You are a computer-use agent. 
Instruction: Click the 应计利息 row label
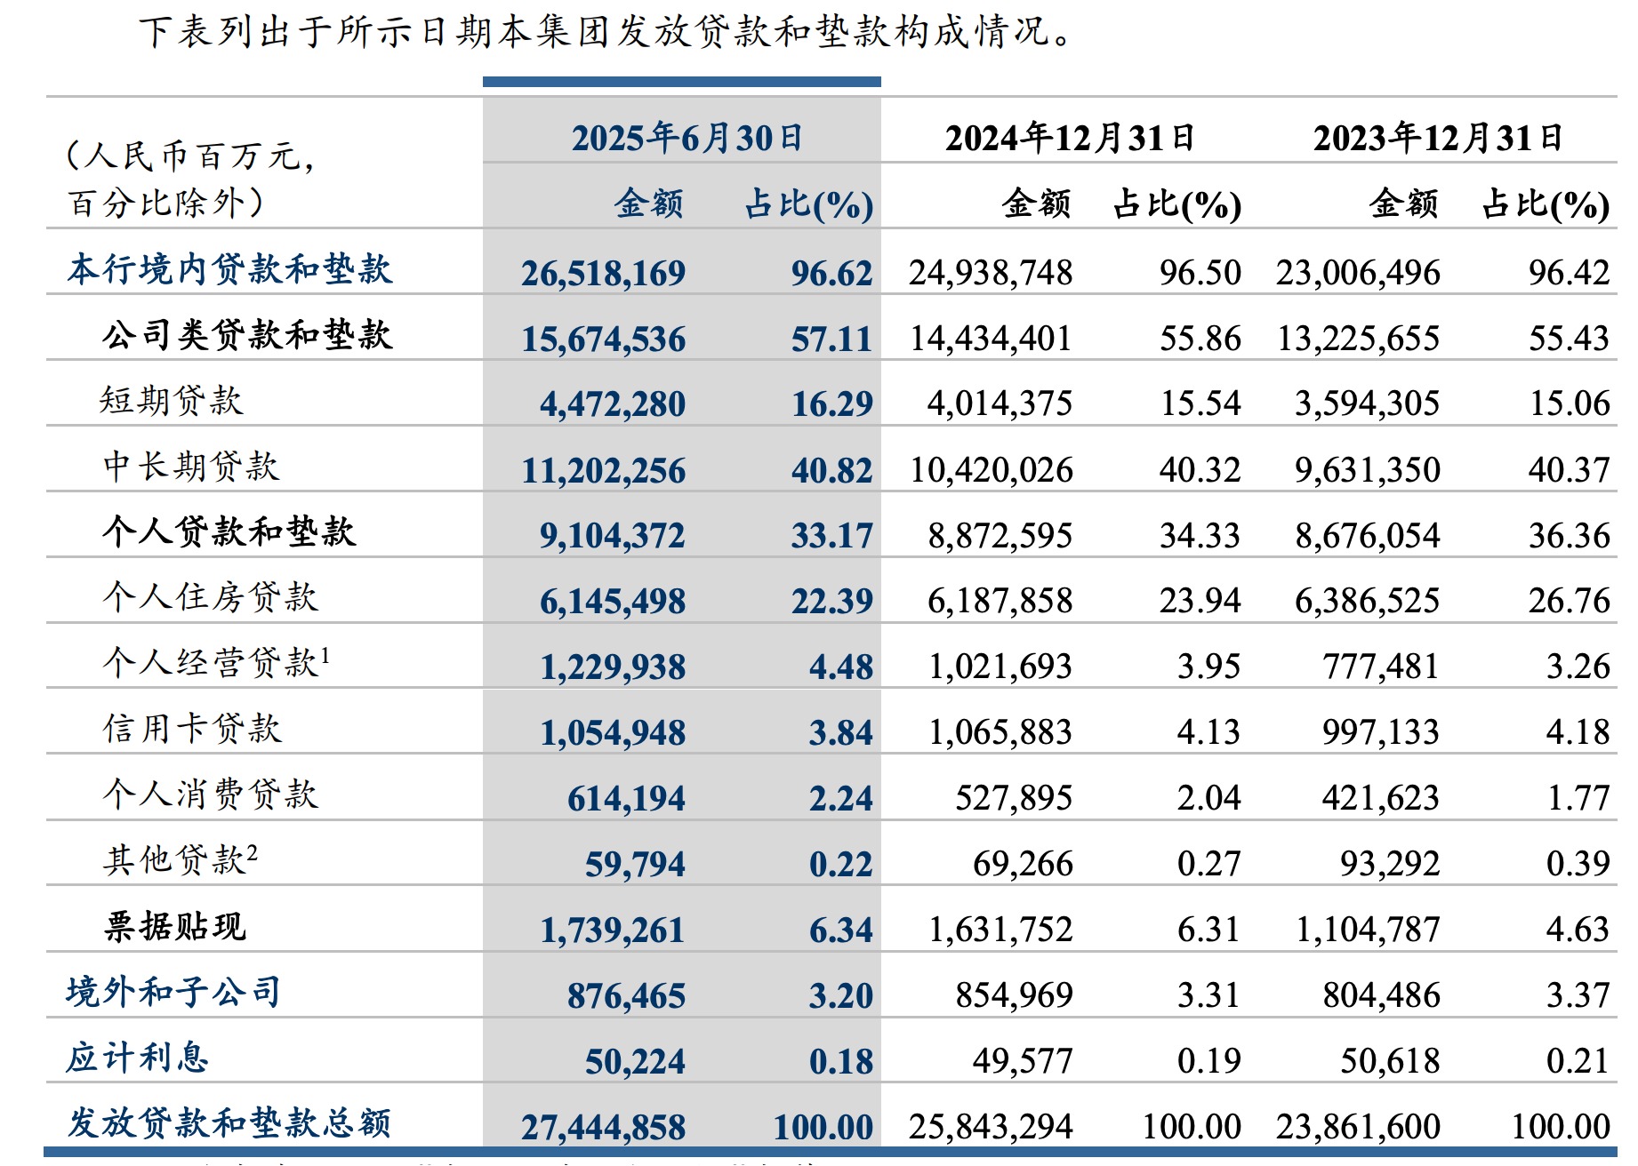click(137, 1058)
